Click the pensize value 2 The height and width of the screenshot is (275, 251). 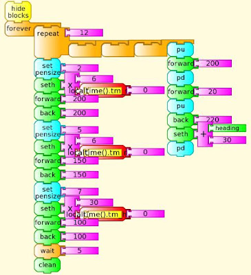coord(79,68)
